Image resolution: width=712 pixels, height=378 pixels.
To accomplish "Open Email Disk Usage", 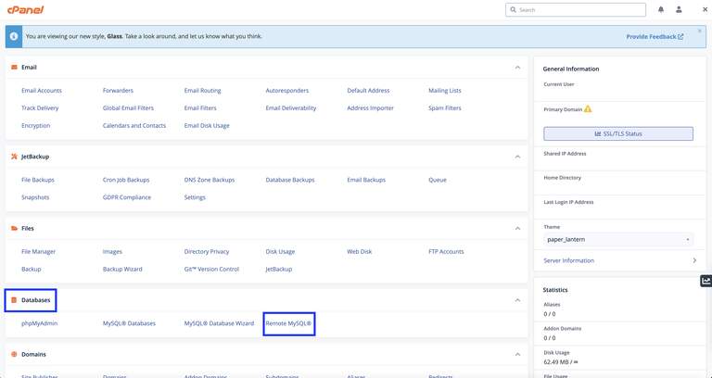I will [x=207, y=126].
